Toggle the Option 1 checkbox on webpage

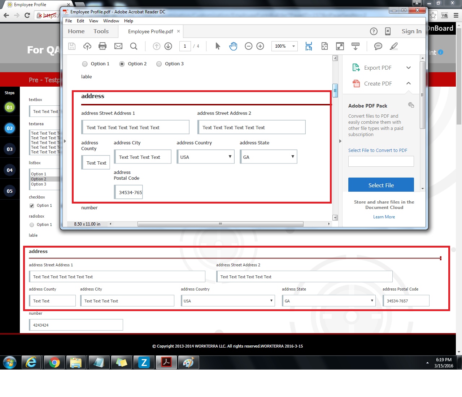(32, 206)
